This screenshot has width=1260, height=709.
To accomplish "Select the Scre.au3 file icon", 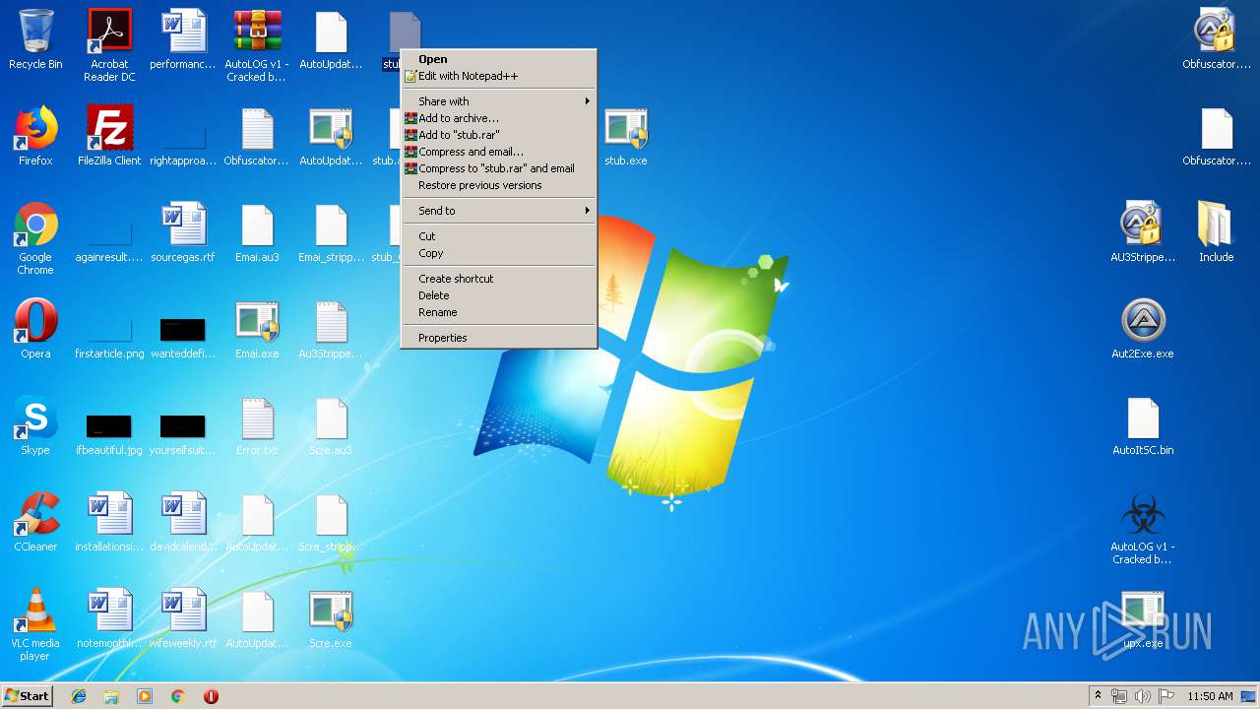I will [331, 425].
